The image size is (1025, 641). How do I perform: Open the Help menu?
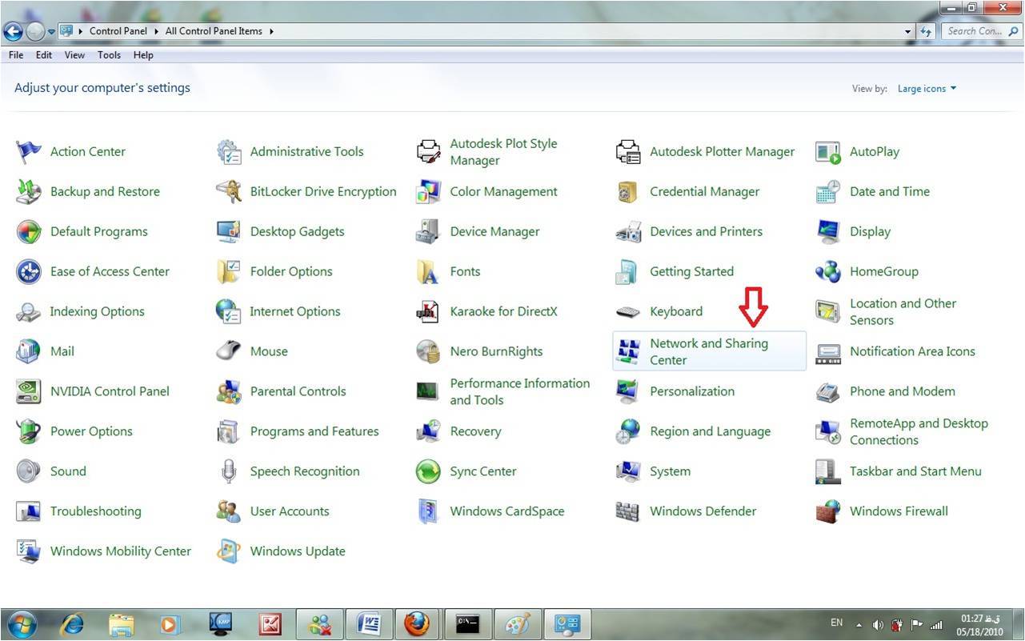point(143,55)
